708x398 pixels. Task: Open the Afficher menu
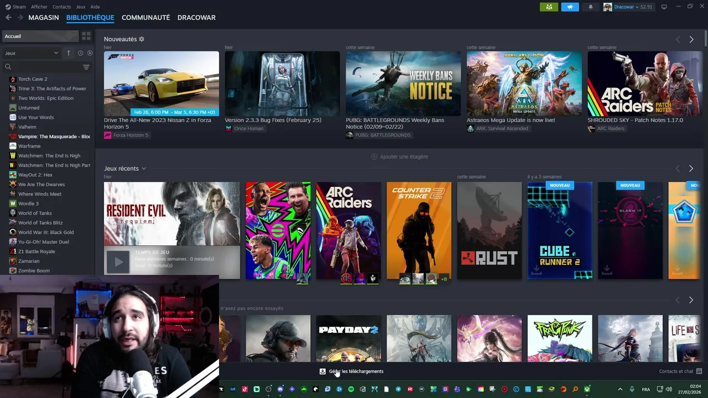39,7
